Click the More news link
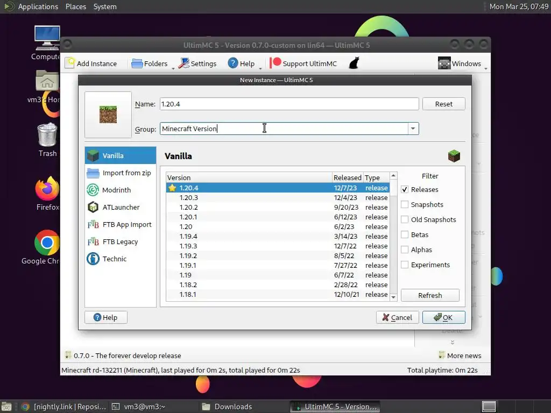Viewport: 551px width, 413px height. pos(460,355)
